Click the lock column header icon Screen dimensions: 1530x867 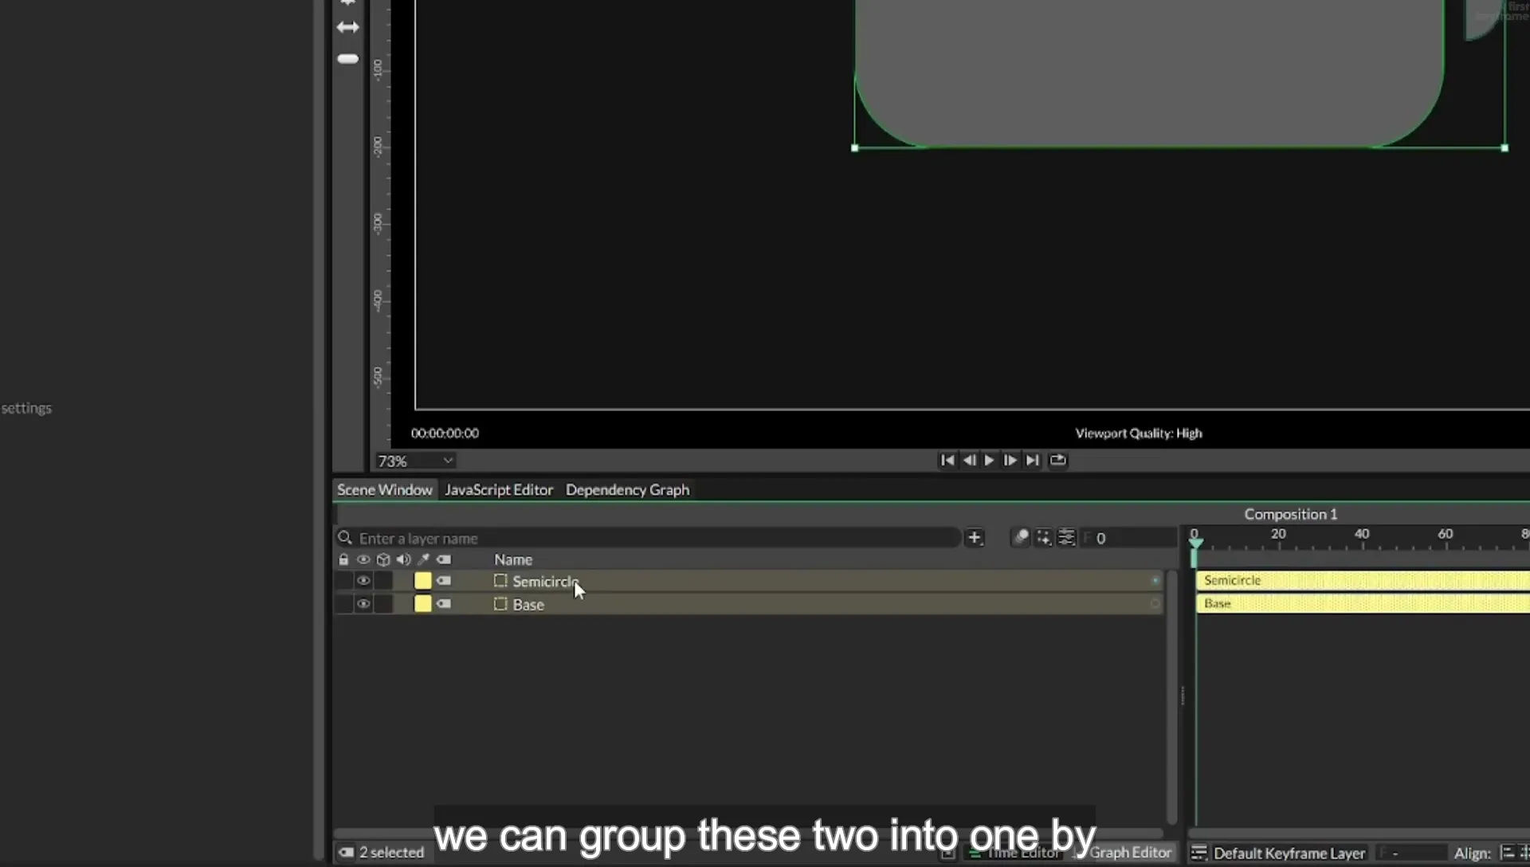click(343, 560)
